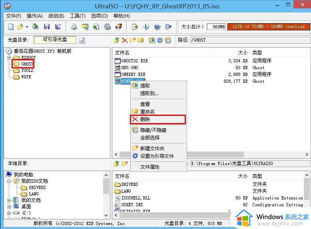Click the Help question mark icon
Image resolution: width=311 pixels, height=229 pixels.
(x=157, y=26)
